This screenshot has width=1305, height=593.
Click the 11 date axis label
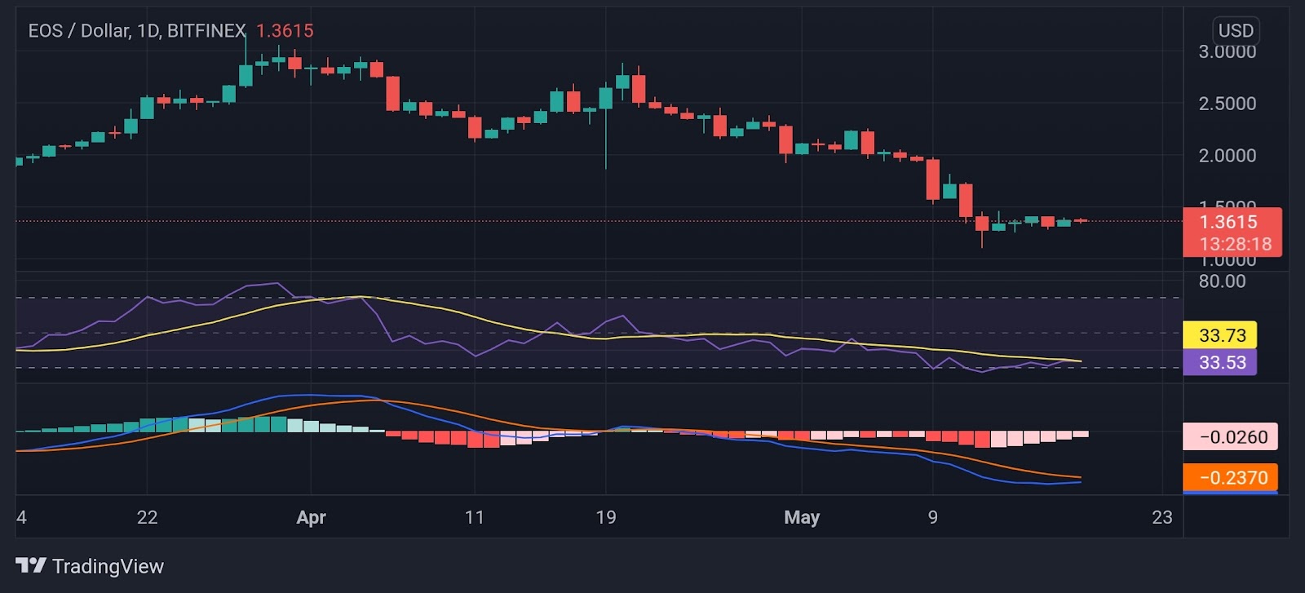(x=475, y=517)
